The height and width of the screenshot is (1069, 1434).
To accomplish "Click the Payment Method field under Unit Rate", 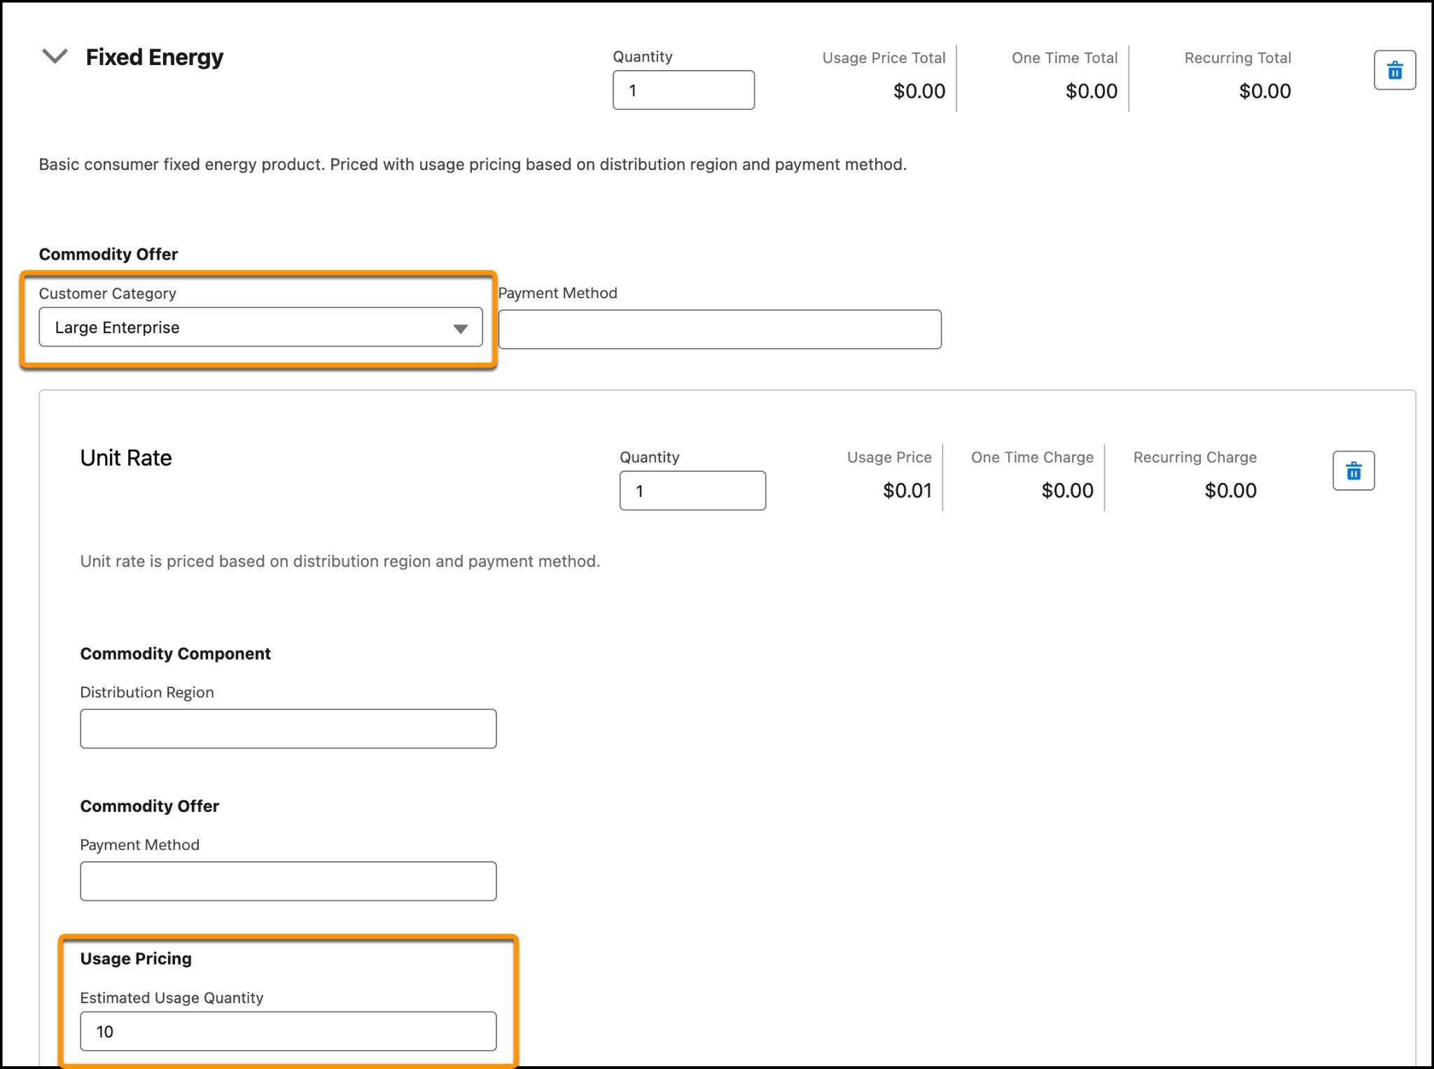I will [288, 881].
